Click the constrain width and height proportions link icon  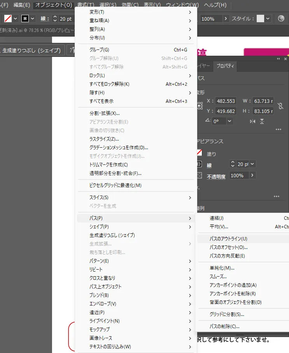(x=281, y=106)
